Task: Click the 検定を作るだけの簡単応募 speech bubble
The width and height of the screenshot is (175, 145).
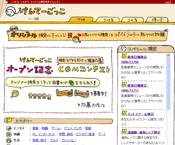Action: (80, 61)
